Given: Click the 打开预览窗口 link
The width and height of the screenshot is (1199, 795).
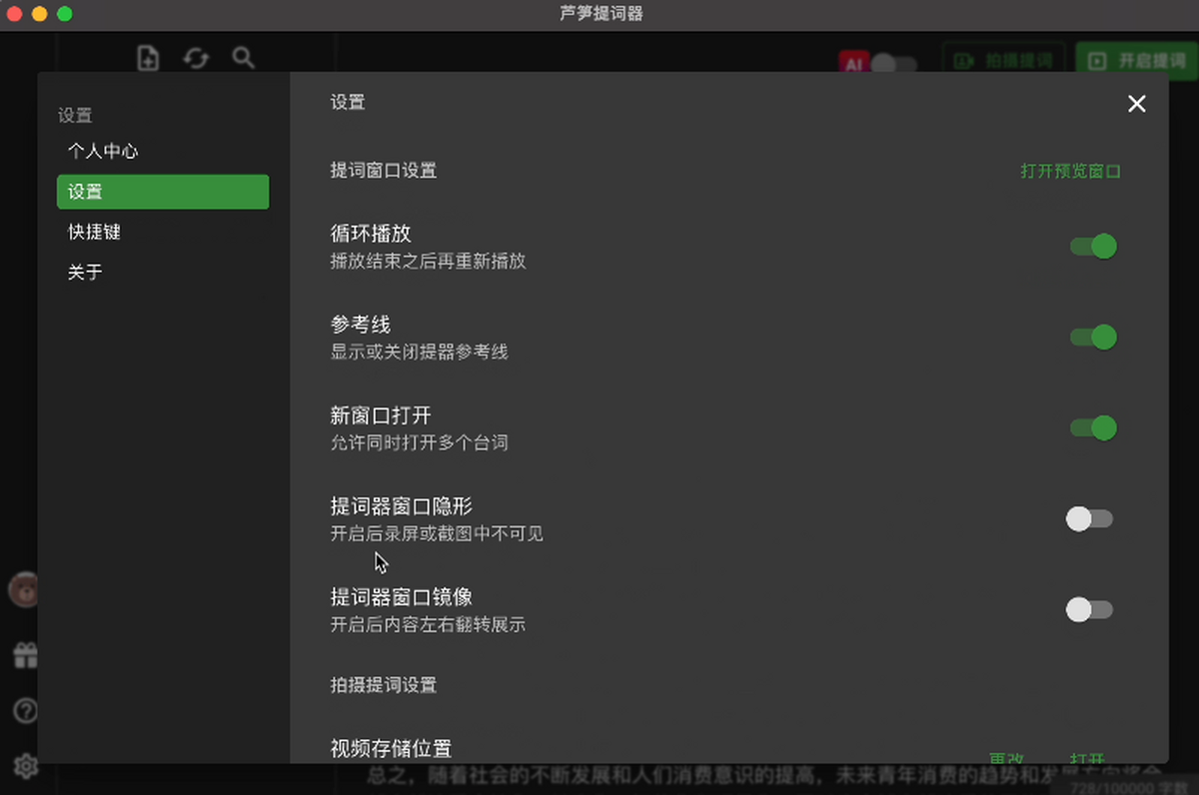Looking at the screenshot, I should 1070,171.
